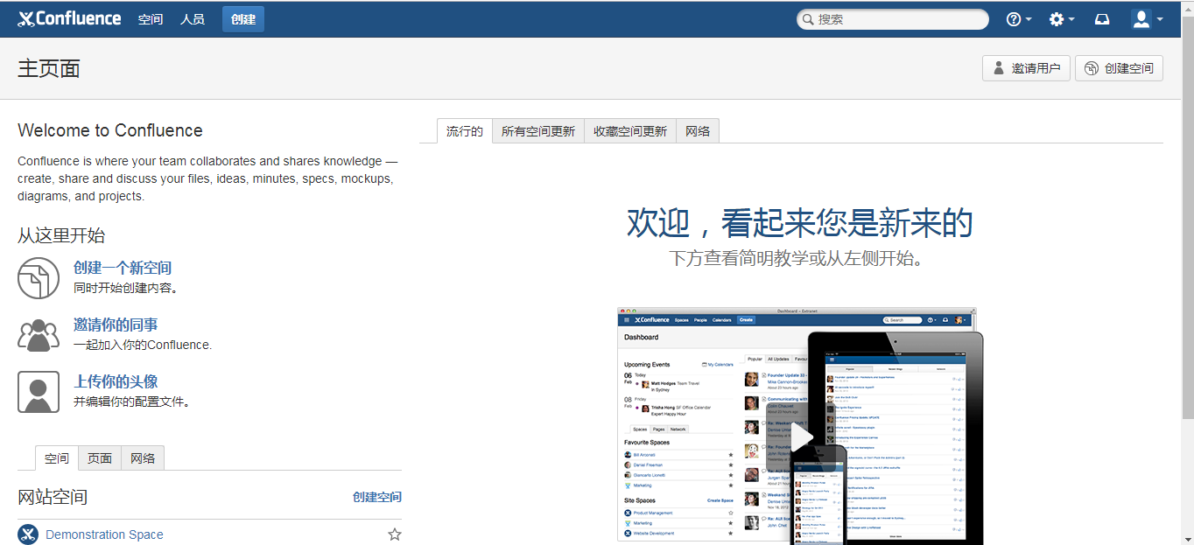Click the 创建空间 button at top right
This screenshot has height=545, width=1194.
click(1120, 68)
